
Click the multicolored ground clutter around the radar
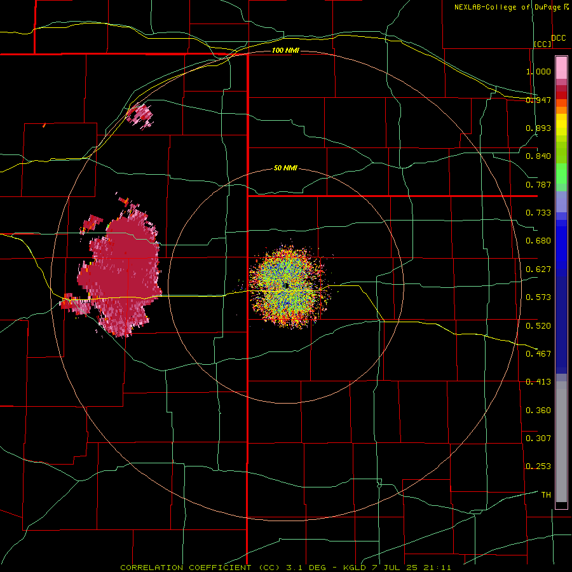tap(289, 287)
